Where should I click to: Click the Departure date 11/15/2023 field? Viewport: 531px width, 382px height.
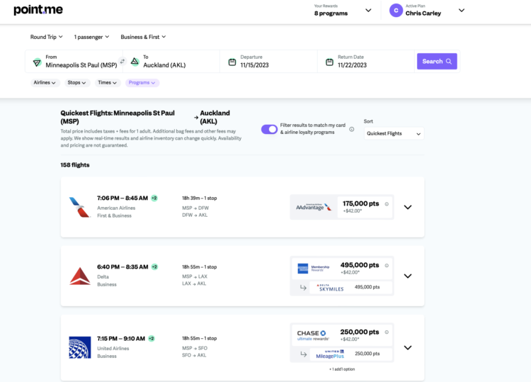coord(269,62)
